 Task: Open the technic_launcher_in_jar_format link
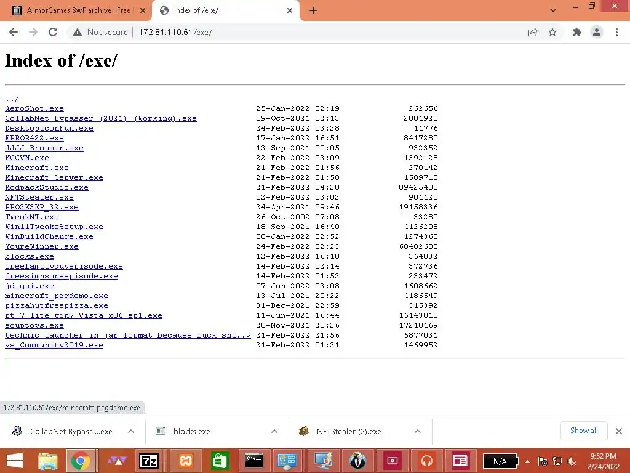[128, 335]
